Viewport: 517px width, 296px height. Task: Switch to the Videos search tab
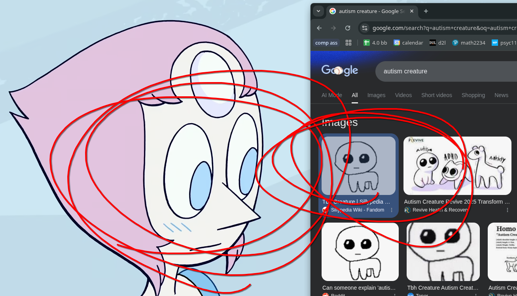[403, 95]
